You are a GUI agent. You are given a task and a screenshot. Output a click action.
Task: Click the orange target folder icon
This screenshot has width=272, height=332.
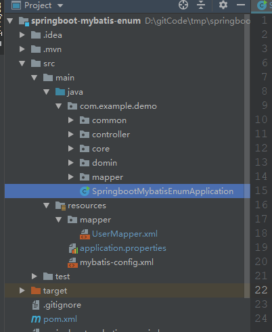pyautogui.click(x=36, y=291)
